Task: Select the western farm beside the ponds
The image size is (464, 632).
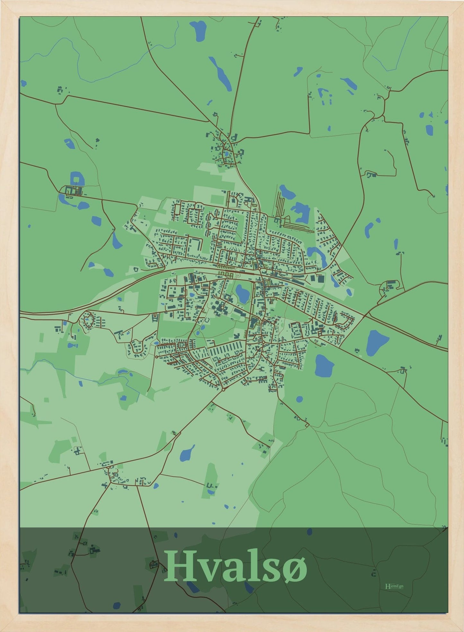Action: tap(73, 190)
